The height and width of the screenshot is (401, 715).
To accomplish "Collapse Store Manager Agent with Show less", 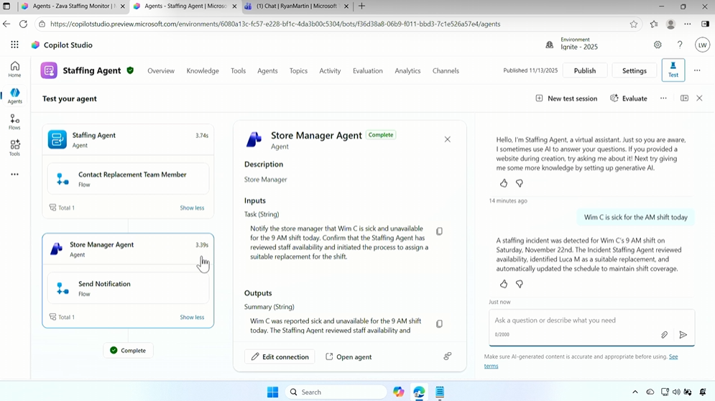I will [x=192, y=317].
